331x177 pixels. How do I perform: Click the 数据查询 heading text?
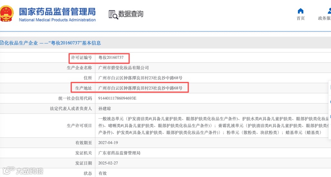tap(131, 14)
